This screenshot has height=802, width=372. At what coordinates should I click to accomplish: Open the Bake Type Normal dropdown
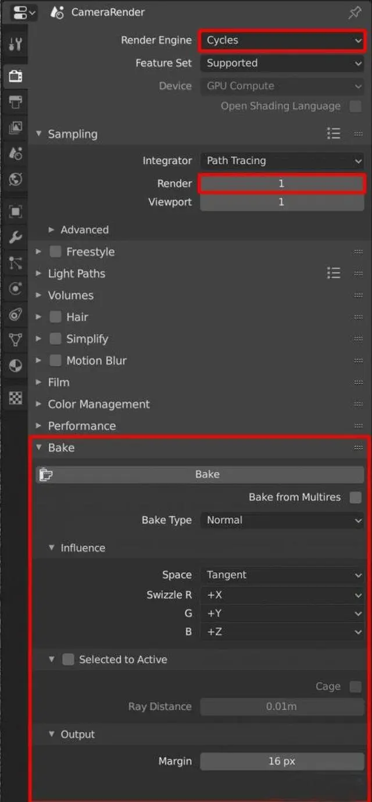pyautogui.click(x=282, y=520)
